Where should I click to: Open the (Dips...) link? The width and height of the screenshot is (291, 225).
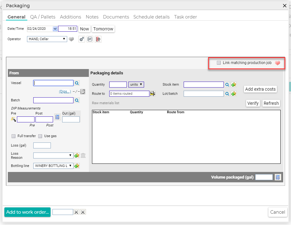pyautogui.click(x=65, y=91)
